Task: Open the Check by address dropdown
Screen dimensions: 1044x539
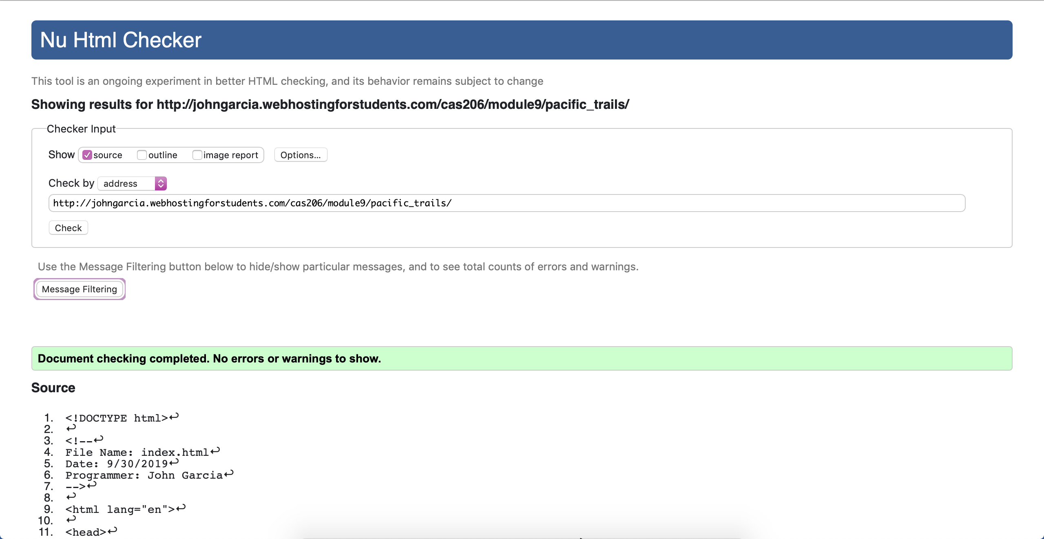Action: click(127, 183)
